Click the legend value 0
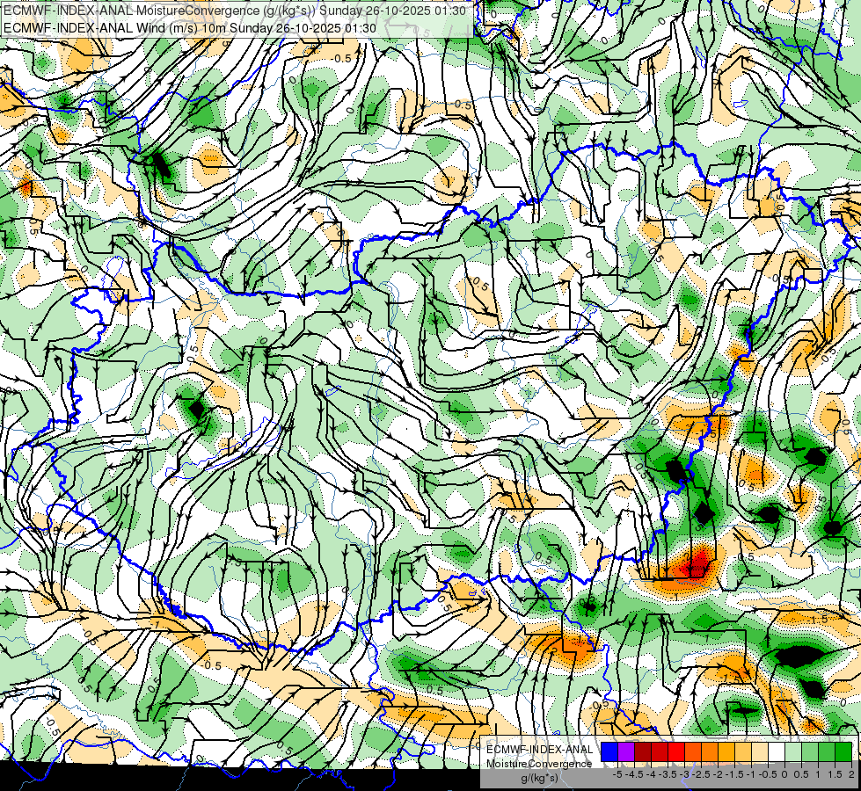Image resolution: width=861 pixels, height=791 pixels. (x=784, y=774)
